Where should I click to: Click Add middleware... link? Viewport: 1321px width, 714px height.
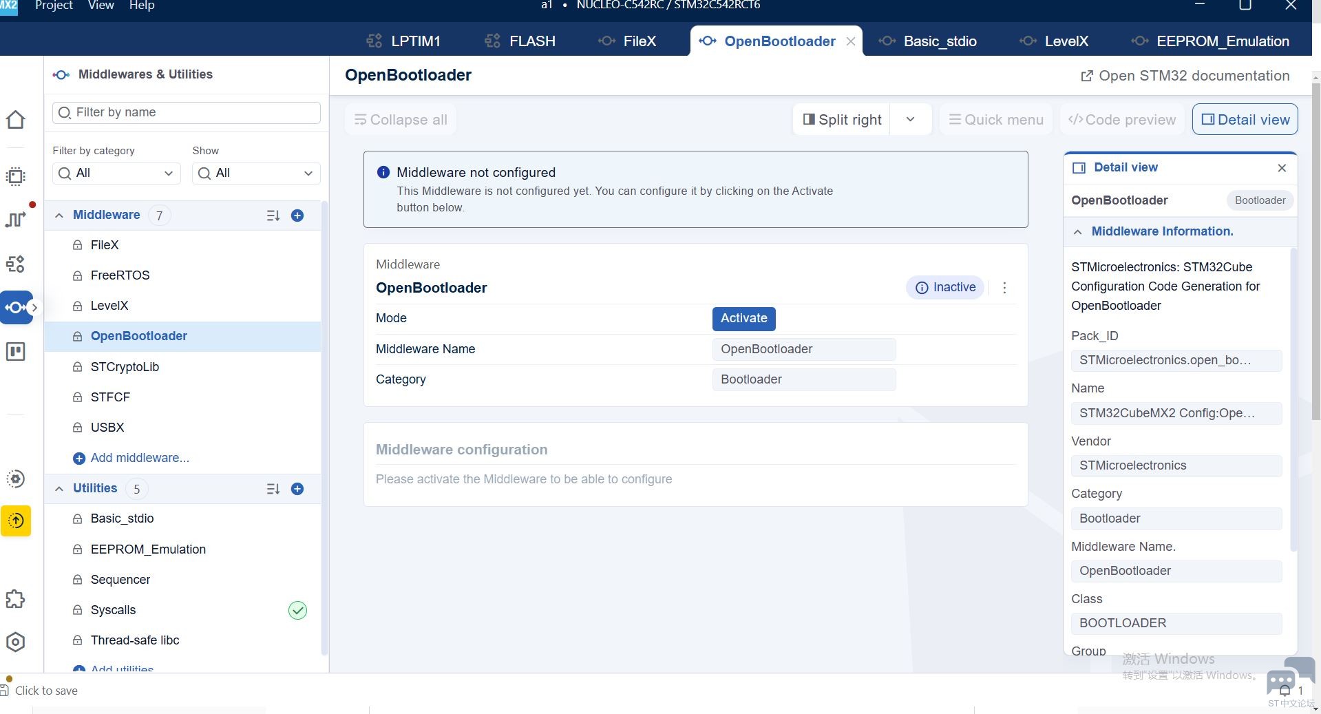pos(131,459)
